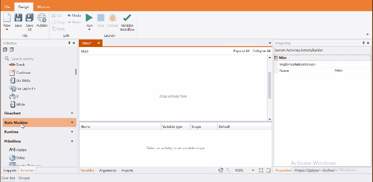Screen dimensions: 373x182
Task: Select the Delay activity
Action: (17, 158)
